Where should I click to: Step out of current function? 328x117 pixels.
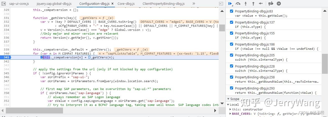tap(253, 4)
